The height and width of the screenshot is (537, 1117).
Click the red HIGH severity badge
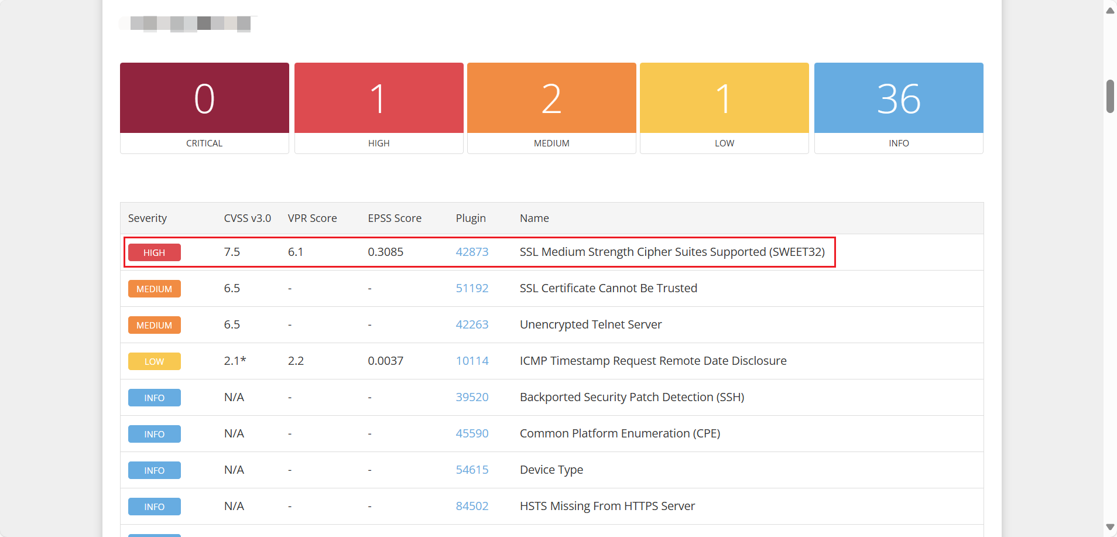coord(155,252)
